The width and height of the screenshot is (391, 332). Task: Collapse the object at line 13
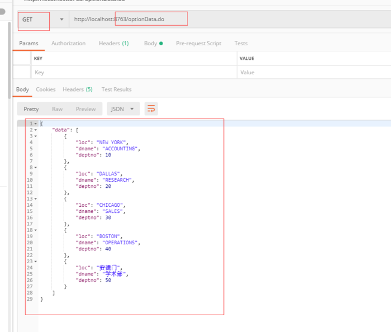[36, 199]
